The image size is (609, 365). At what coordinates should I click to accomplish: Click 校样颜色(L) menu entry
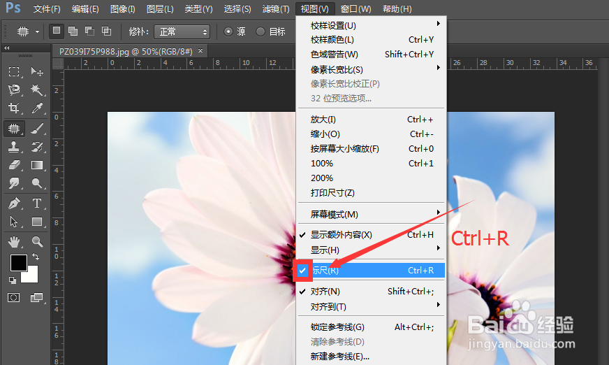[371, 40]
